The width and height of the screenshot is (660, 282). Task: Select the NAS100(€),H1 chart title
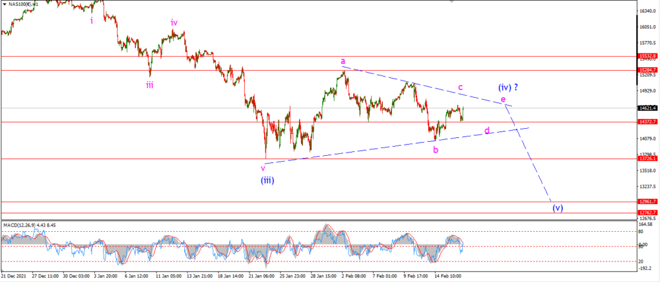click(23, 4)
